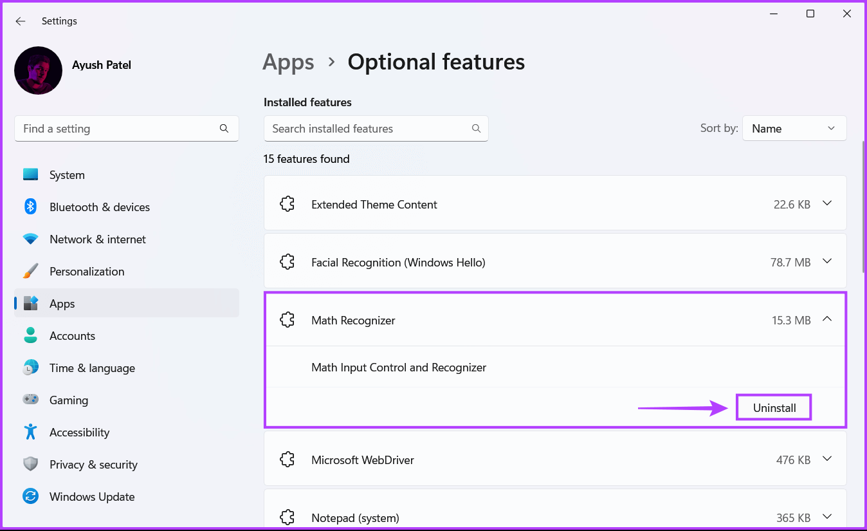The width and height of the screenshot is (867, 531).
Task: Click the 15 features found text
Action: pyautogui.click(x=307, y=159)
